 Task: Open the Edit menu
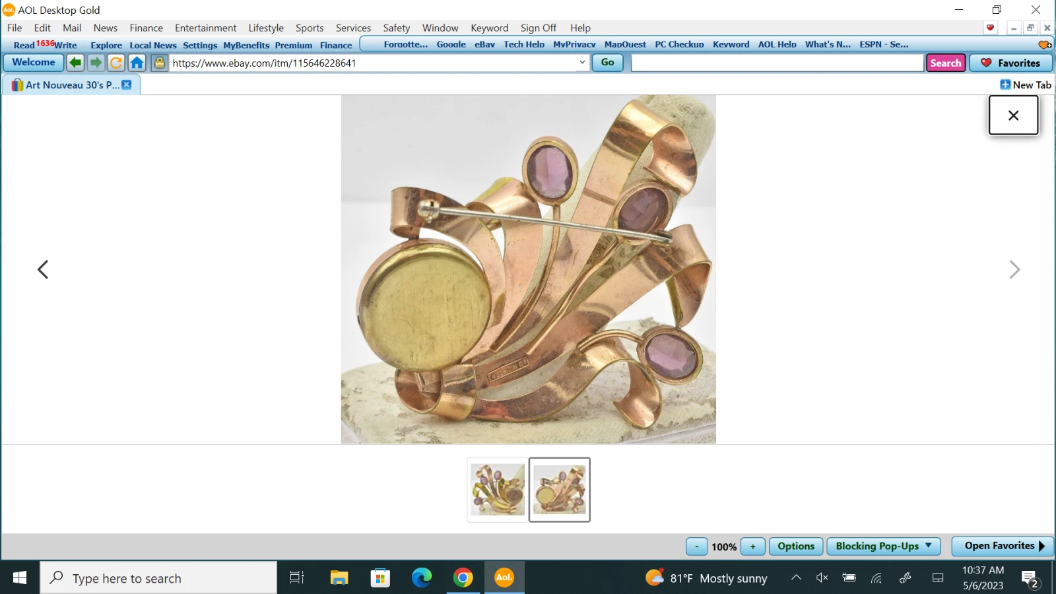(42, 28)
